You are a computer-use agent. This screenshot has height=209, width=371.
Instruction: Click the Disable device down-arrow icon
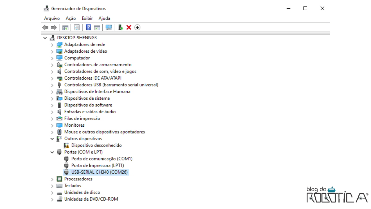click(x=137, y=27)
